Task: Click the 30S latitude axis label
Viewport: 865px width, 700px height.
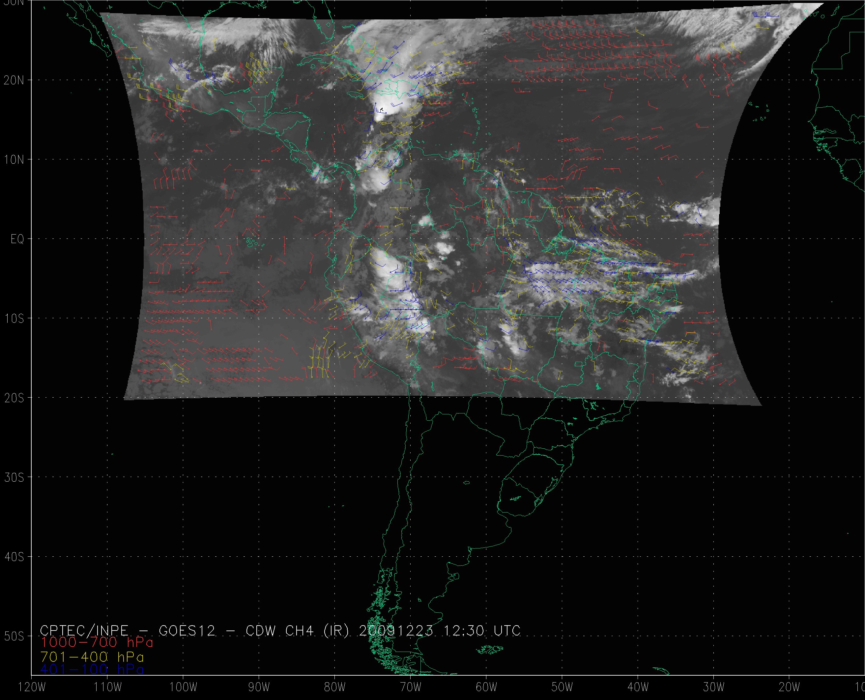Action: click(x=14, y=477)
